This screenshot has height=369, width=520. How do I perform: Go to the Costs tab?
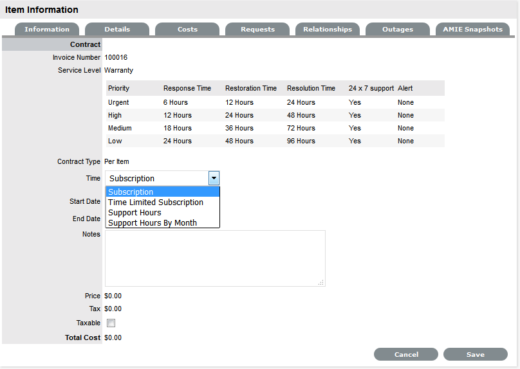187,30
